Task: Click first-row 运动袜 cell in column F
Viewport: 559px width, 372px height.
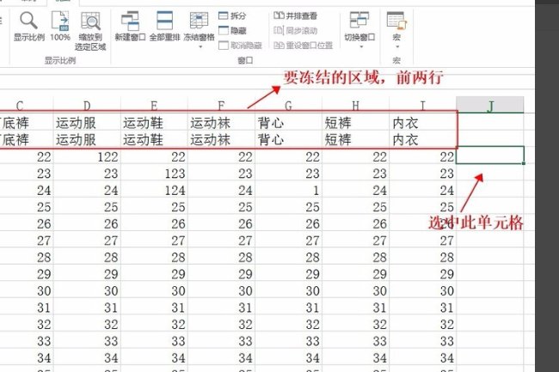Action: [221, 123]
